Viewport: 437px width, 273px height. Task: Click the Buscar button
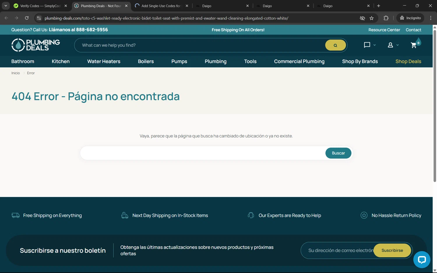pos(338,153)
